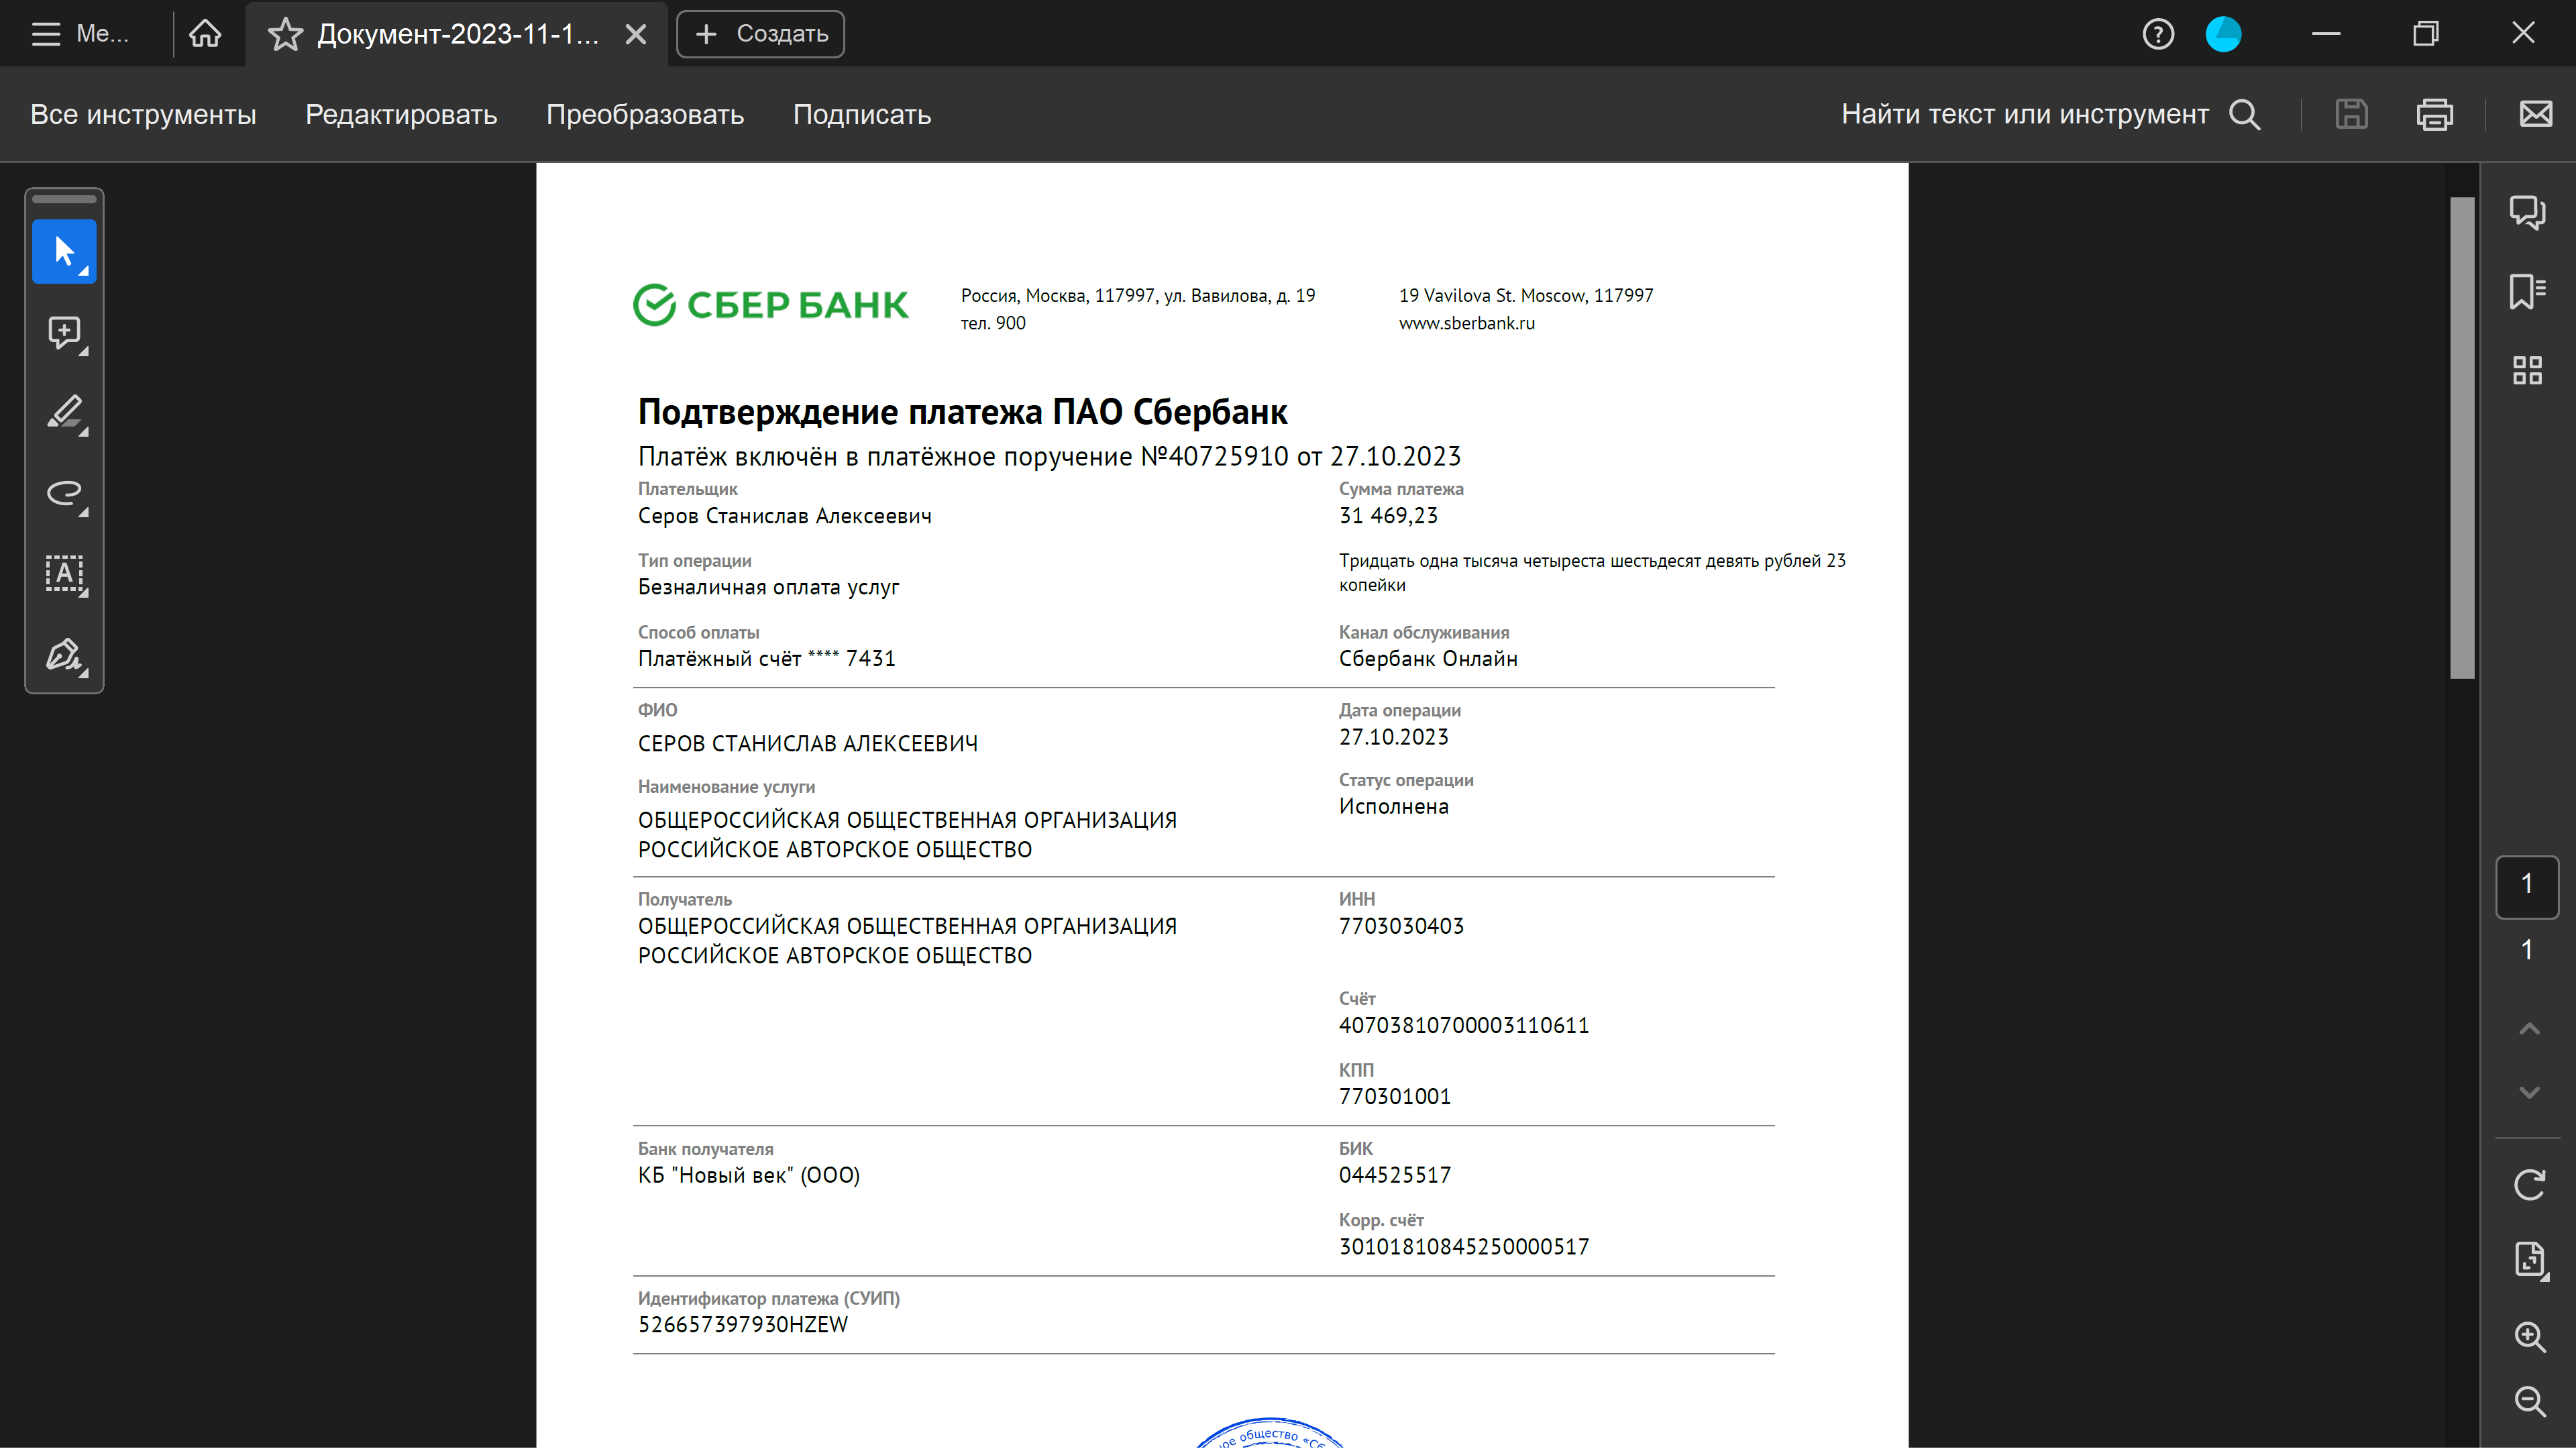Zoom out of the document

coord(2529,1401)
